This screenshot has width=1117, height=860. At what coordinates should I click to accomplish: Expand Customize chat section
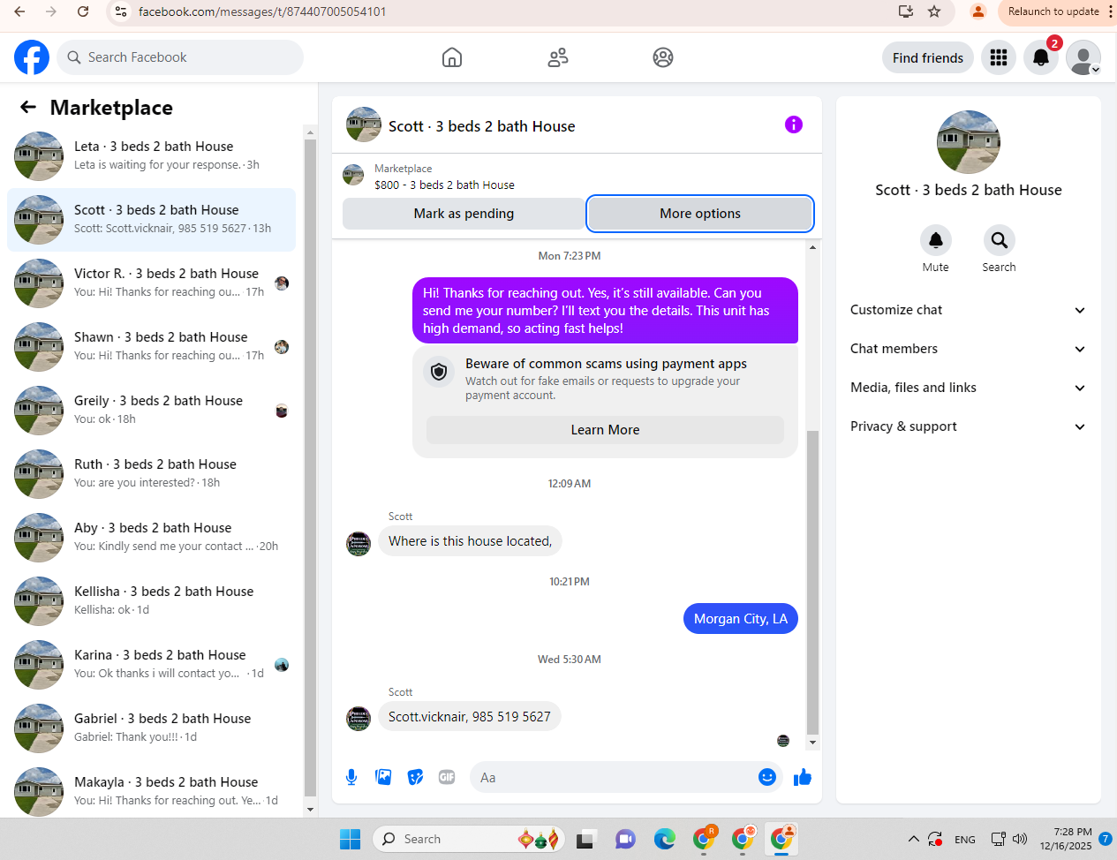[x=968, y=310]
